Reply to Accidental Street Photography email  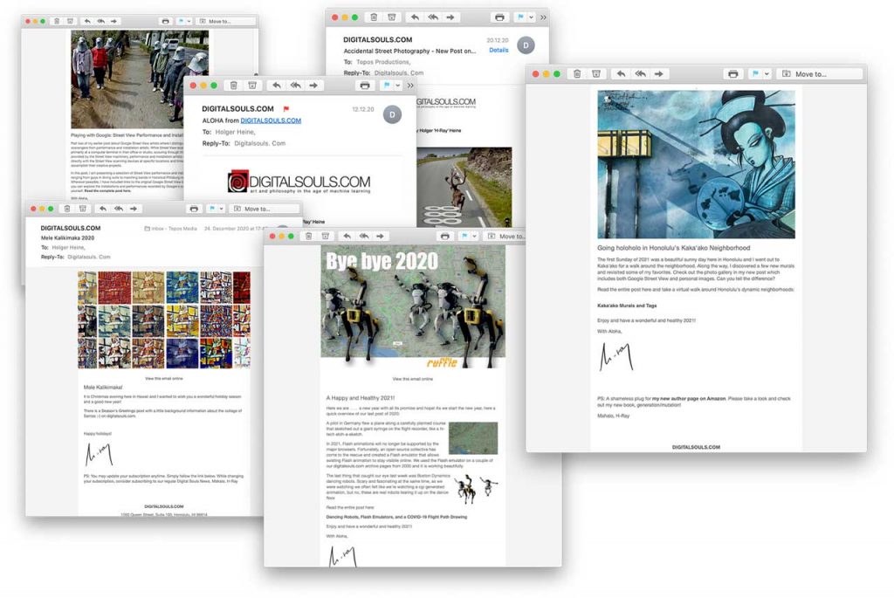tap(415, 17)
